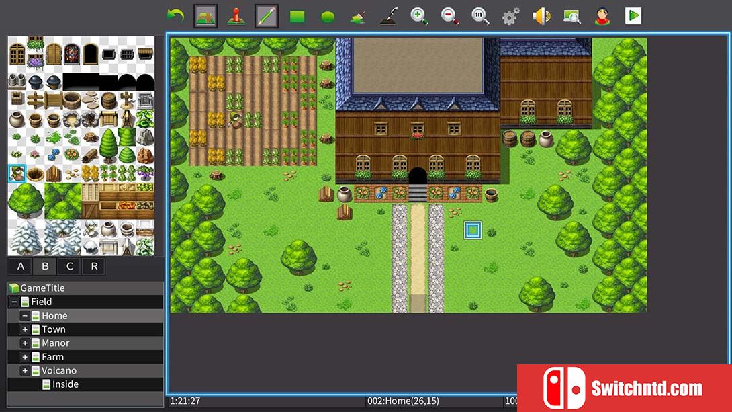The height and width of the screenshot is (412, 732).
Task: Expand the Manor tree node
Action: [x=25, y=343]
